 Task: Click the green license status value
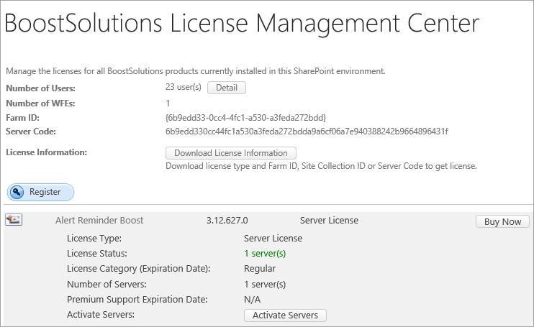[265, 254]
